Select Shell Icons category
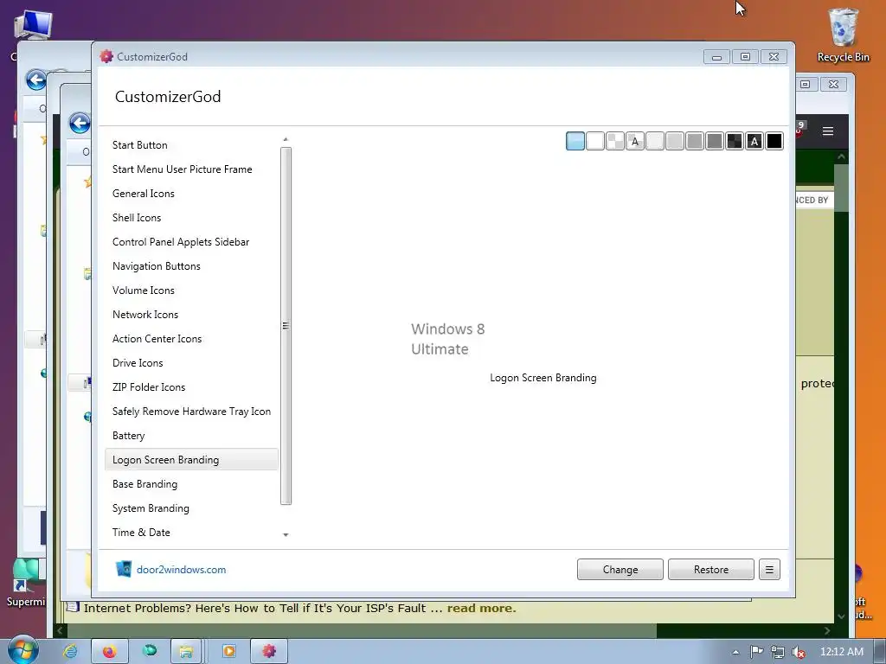 point(191,218)
